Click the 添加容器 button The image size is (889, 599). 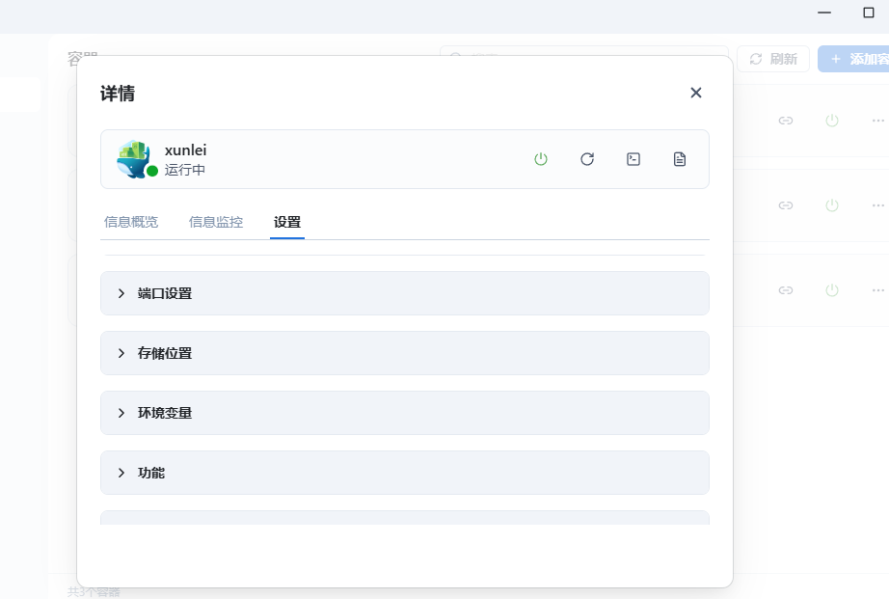(x=861, y=58)
